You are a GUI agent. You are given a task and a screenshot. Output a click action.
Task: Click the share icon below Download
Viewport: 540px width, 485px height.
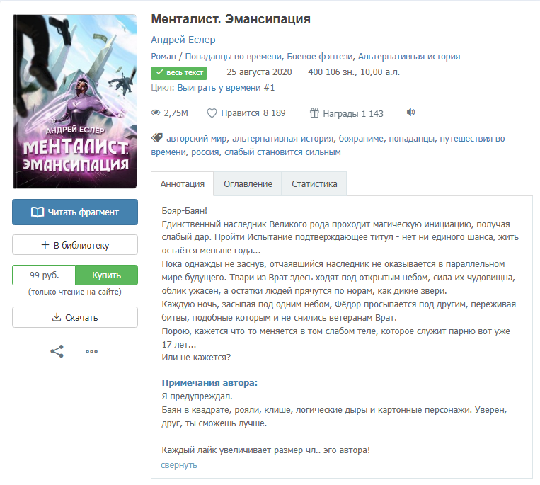coord(57,351)
